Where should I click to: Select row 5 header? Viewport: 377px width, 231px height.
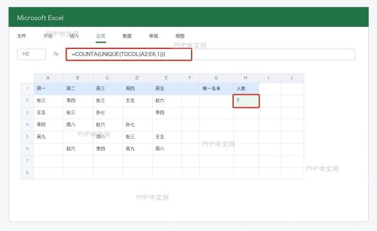pyautogui.click(x=27, y=137)
